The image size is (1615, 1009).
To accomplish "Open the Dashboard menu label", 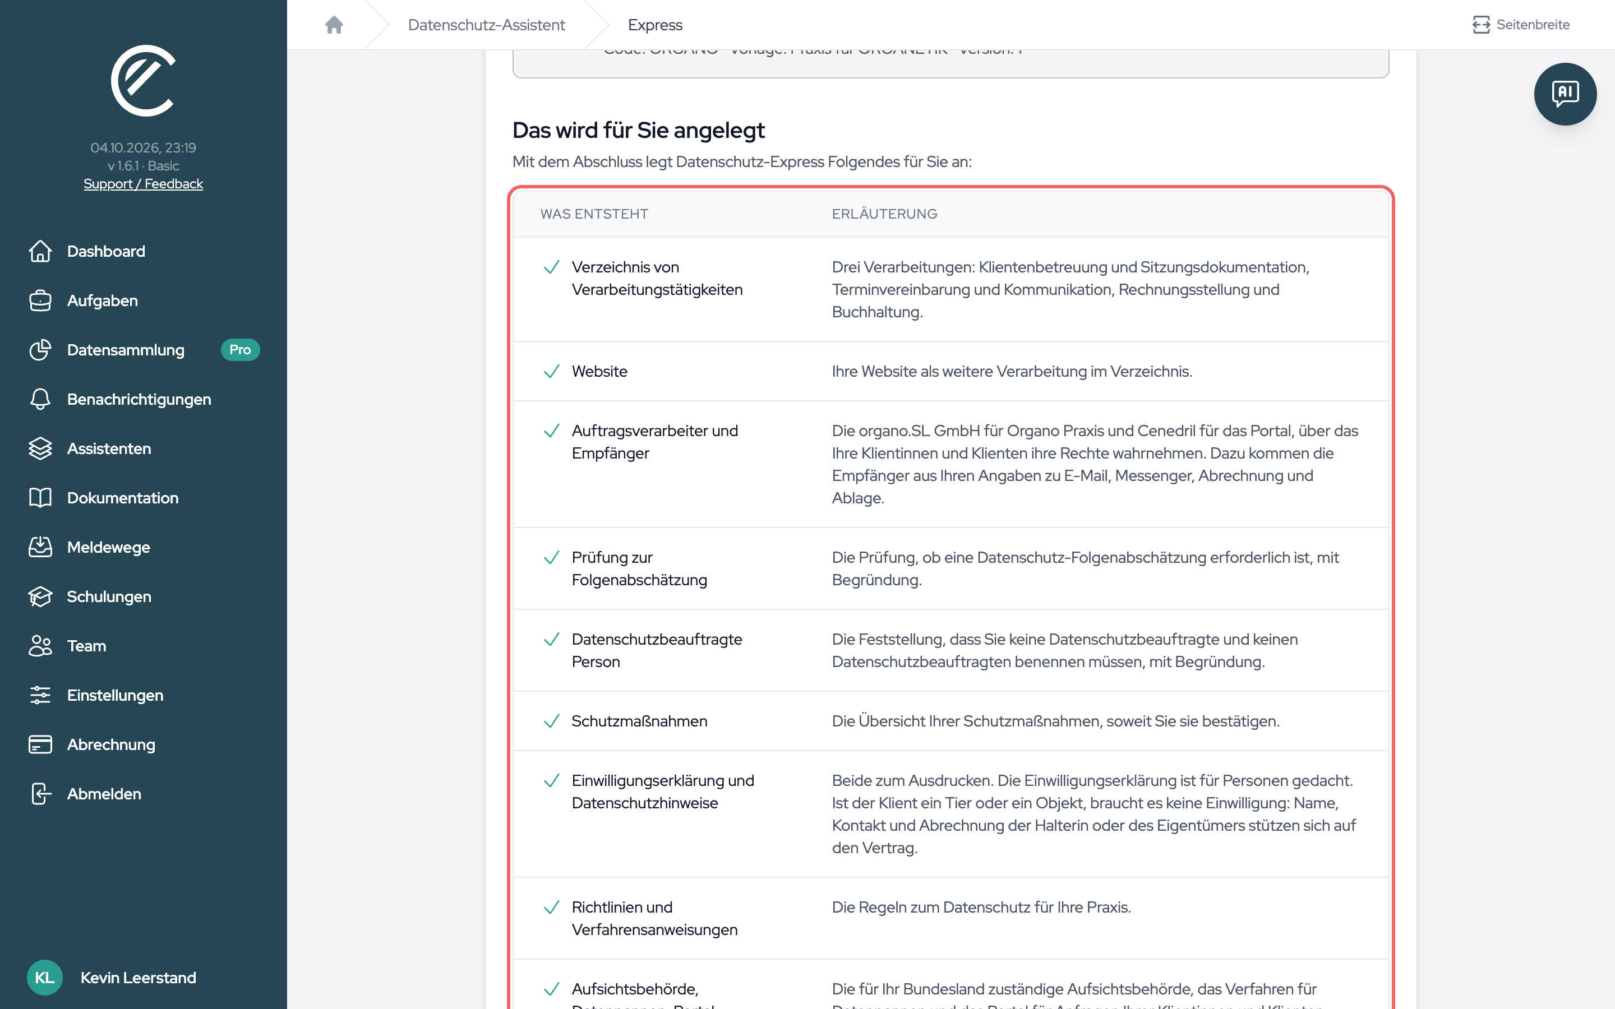I will (x=106, y=252).
